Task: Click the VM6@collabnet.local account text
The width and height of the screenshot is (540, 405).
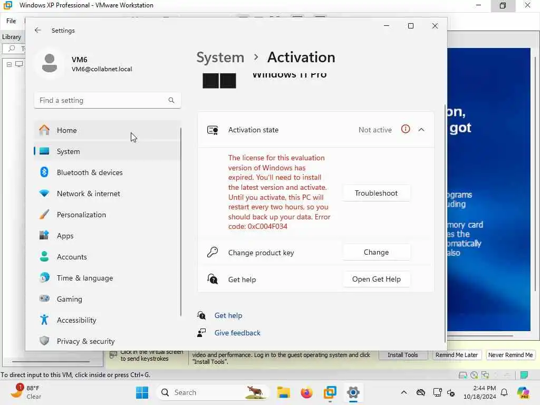Action: 102,69
